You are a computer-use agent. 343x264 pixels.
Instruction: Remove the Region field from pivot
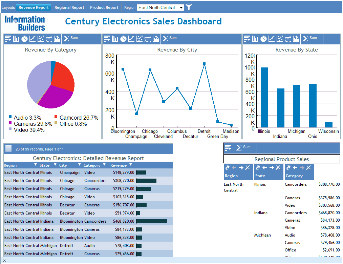(x=248, y=168)
